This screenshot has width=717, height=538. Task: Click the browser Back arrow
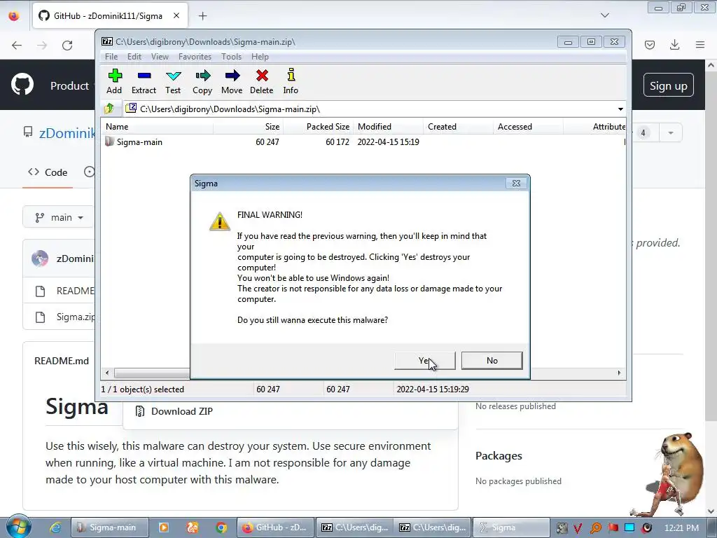coord(17,46)
